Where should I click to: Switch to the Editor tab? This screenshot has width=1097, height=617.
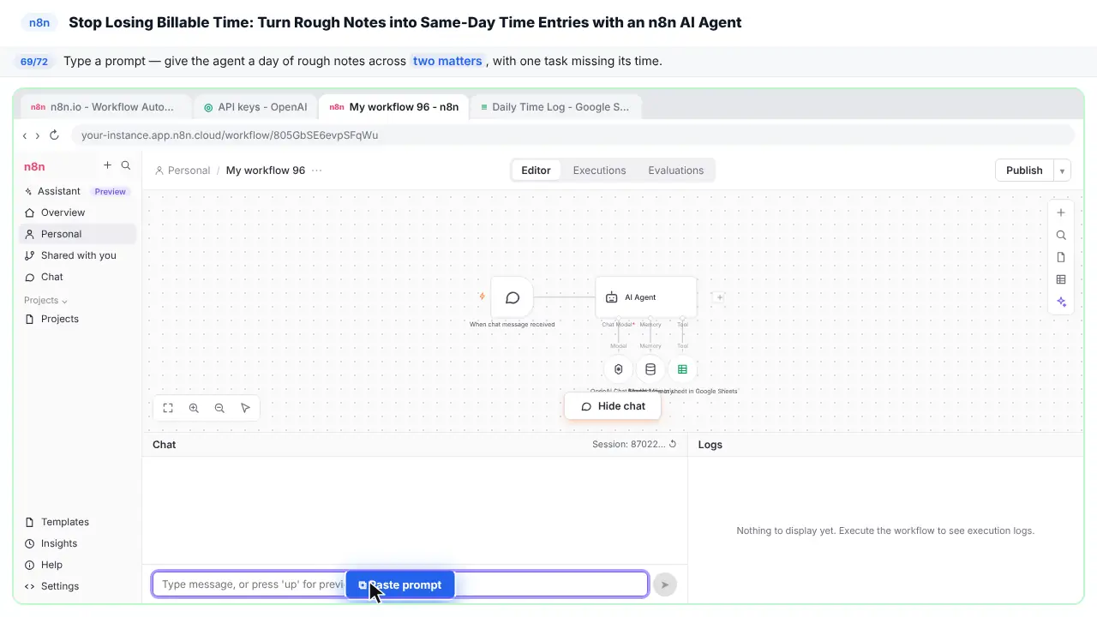point(536,171)
